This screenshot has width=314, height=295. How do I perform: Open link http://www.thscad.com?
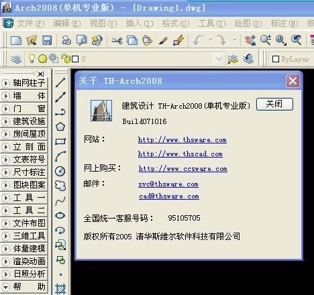pyautogui.click(x=180, y=154)
